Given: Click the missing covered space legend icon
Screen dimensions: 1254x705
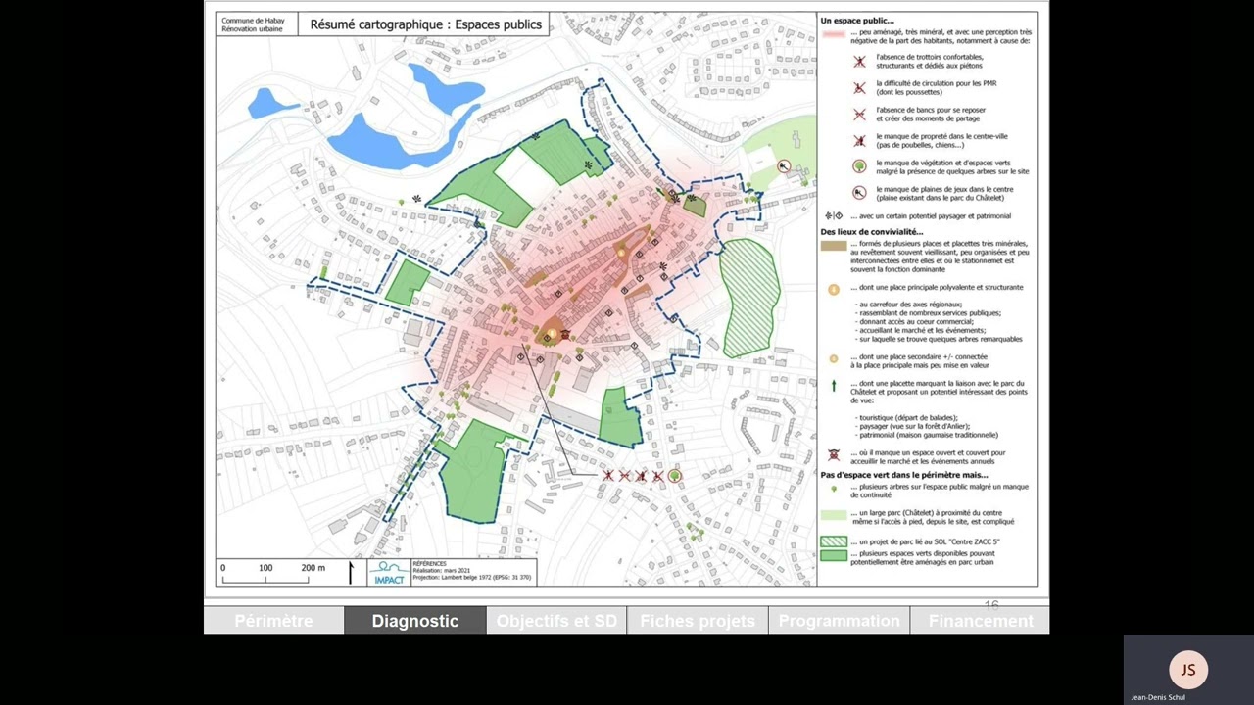Looking at the screenshot, I should 834,455.
